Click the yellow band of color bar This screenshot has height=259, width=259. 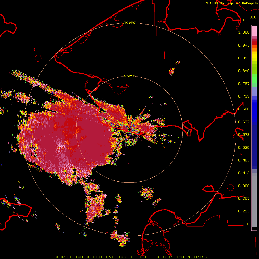[254, 57]
